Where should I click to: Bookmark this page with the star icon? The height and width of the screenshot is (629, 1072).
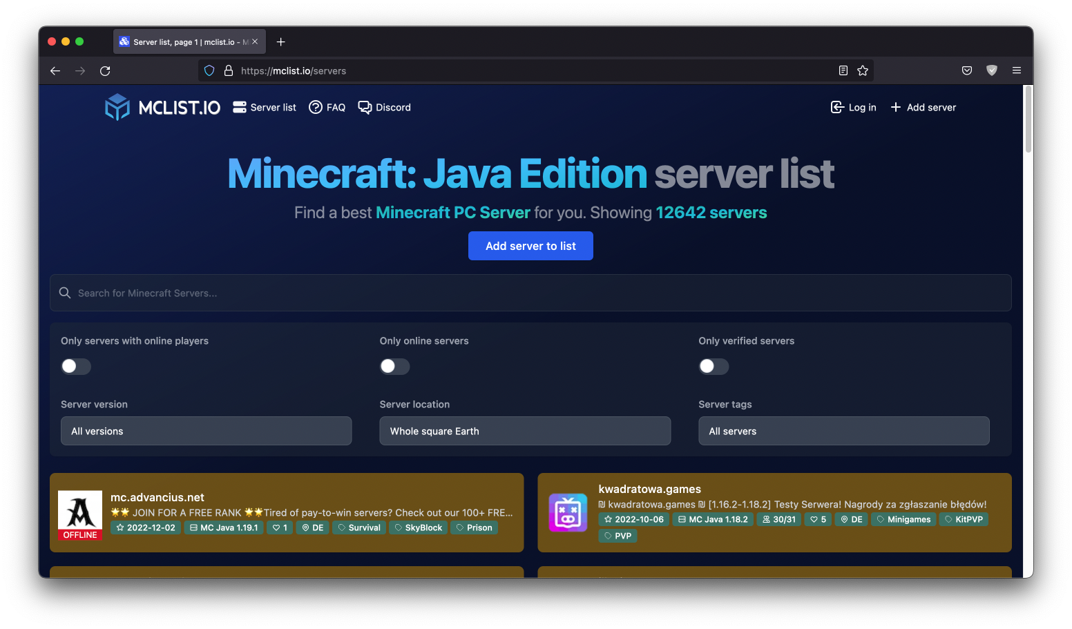point(863,70)
